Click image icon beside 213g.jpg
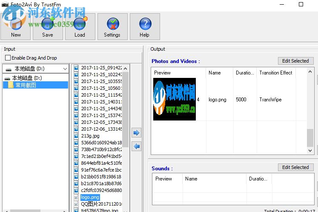This screenshot has width=318, height=212. [x=76, y=136]
